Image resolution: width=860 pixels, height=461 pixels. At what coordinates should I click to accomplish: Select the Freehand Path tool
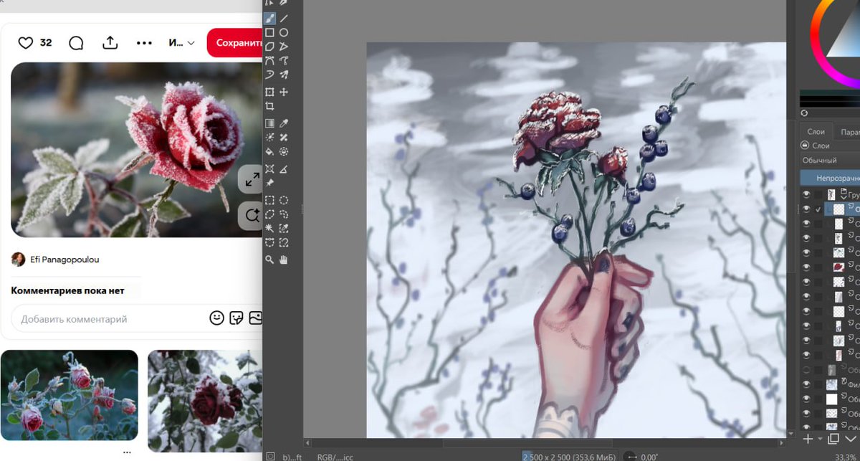pos(284,60)
